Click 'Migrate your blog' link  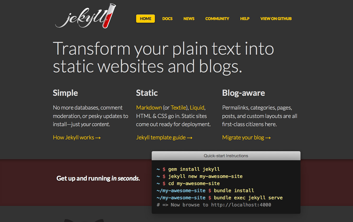pos(246,138)
